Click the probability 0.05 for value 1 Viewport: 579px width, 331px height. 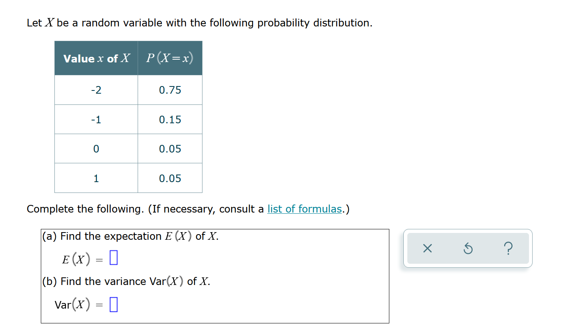170,178
